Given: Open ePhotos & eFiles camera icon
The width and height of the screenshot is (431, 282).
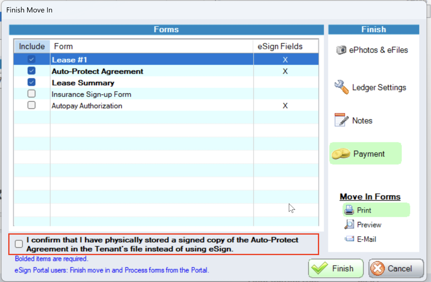Looking at the screenshot, I should point(341,50).
